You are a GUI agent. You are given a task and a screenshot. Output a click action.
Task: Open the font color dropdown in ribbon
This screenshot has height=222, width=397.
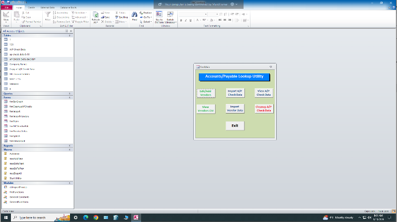tap(201, 20)
